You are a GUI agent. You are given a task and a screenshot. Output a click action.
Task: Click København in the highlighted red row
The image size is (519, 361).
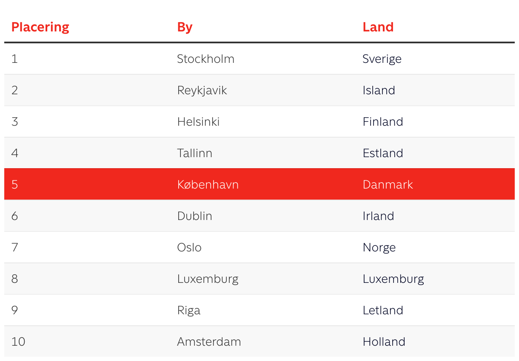208,184
